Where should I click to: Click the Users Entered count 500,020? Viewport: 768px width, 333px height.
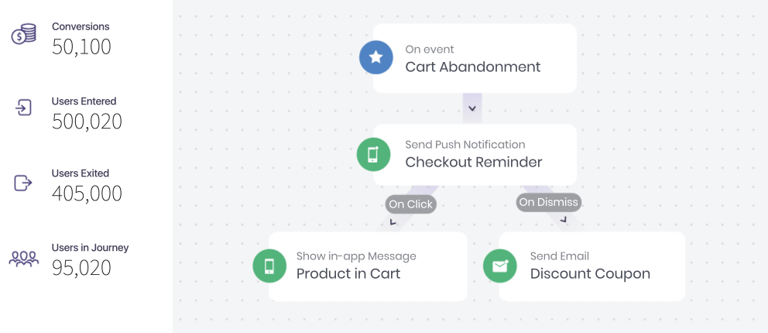[x=87, y=122]
